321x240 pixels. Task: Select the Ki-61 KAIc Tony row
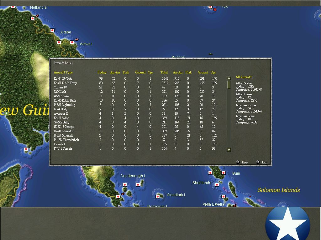[x=135, y=83]
